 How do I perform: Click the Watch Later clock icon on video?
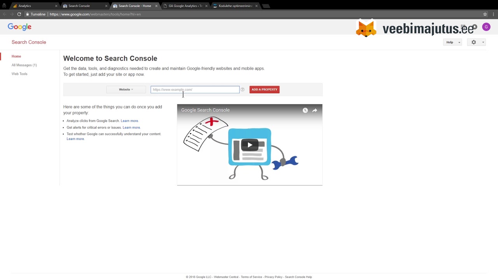click(305, 110)
